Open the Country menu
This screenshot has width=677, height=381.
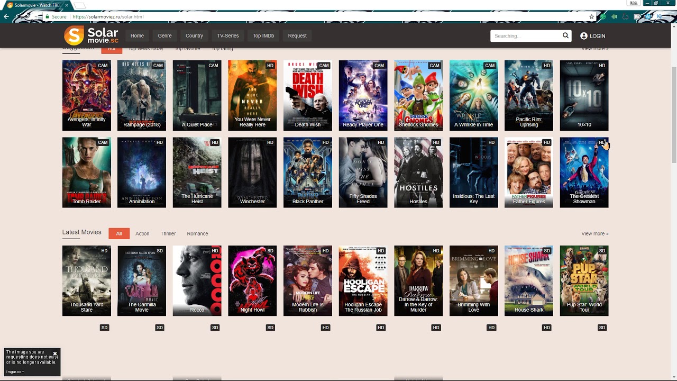click(x=194, y=35)
